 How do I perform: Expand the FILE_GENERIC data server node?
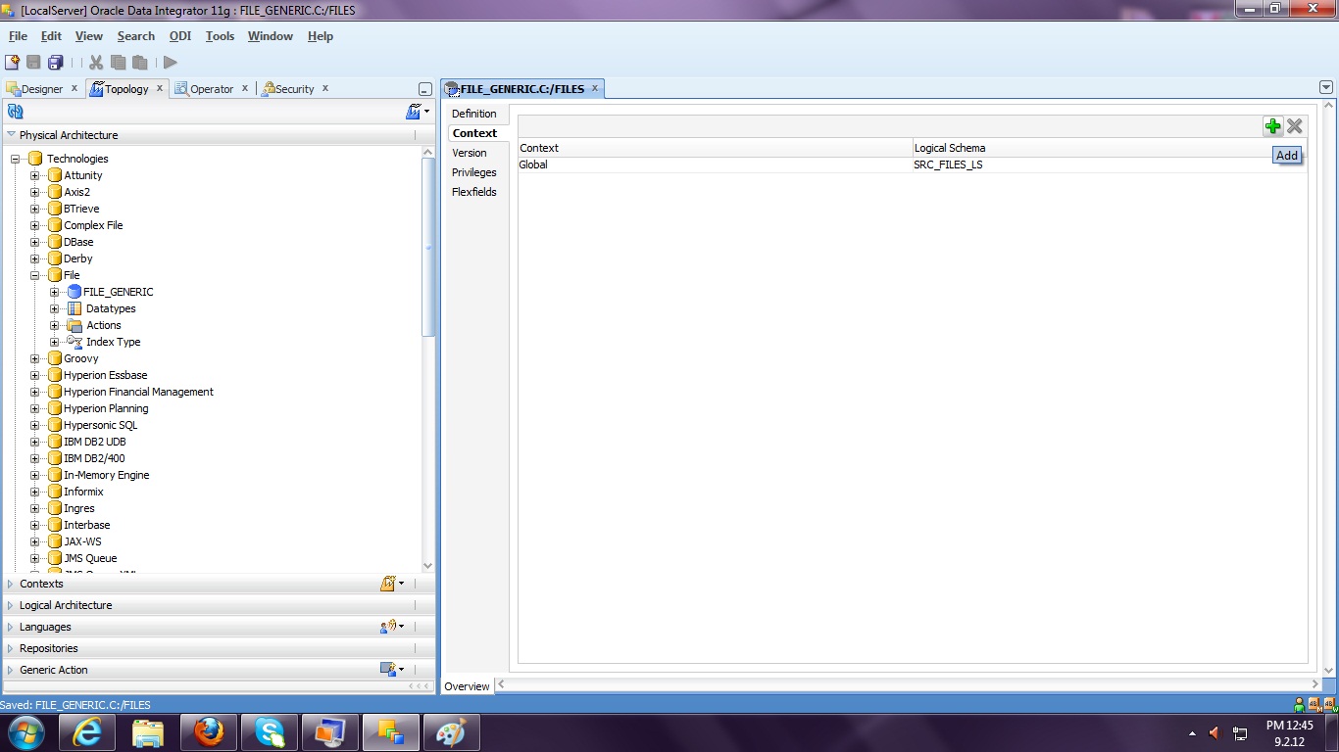point(56,292)
